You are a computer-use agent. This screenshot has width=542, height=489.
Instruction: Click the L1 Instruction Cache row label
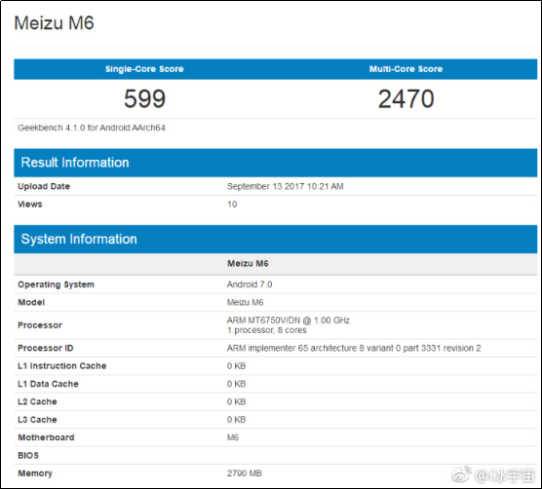click(x=61, y=366)
